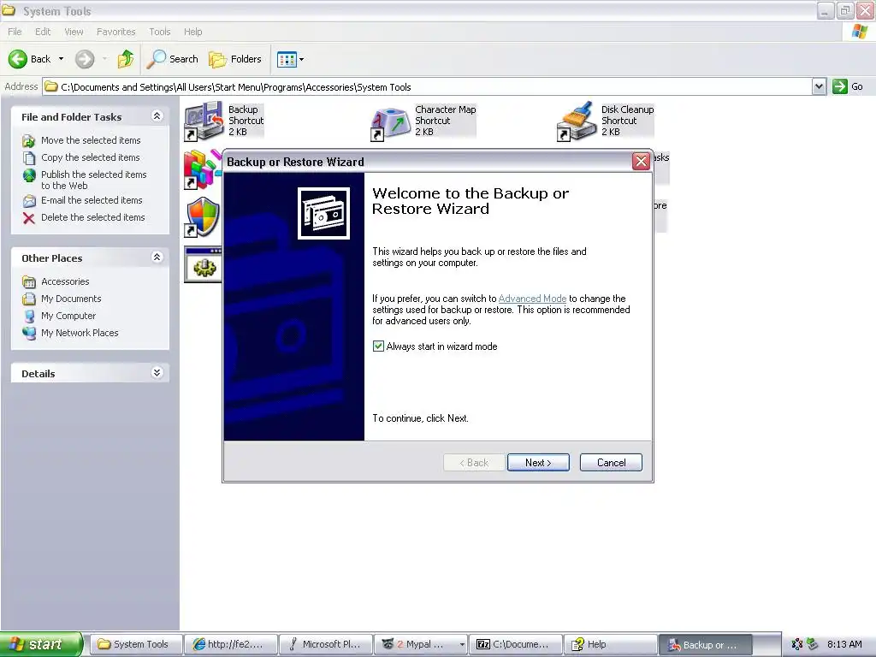Click Move the selected items

coord(91,140)
